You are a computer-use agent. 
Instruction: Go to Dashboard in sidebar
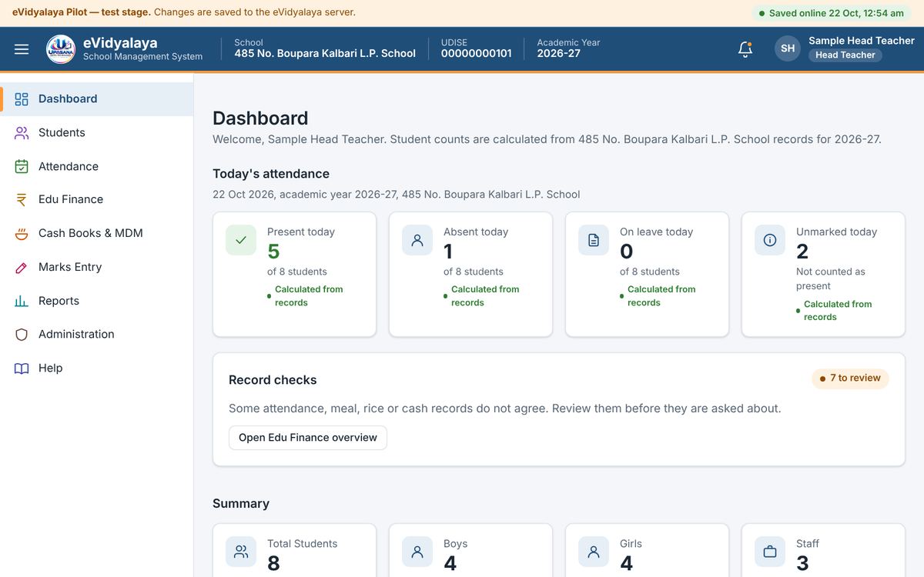pos(97,99)
